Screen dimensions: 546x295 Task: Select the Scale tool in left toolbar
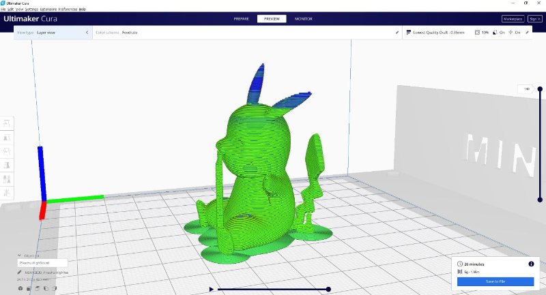7,137
